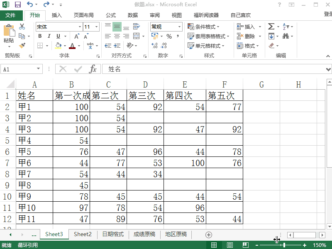Open Find and Select binoculars
The image size is (332, 249).
[x=286, y=36]
